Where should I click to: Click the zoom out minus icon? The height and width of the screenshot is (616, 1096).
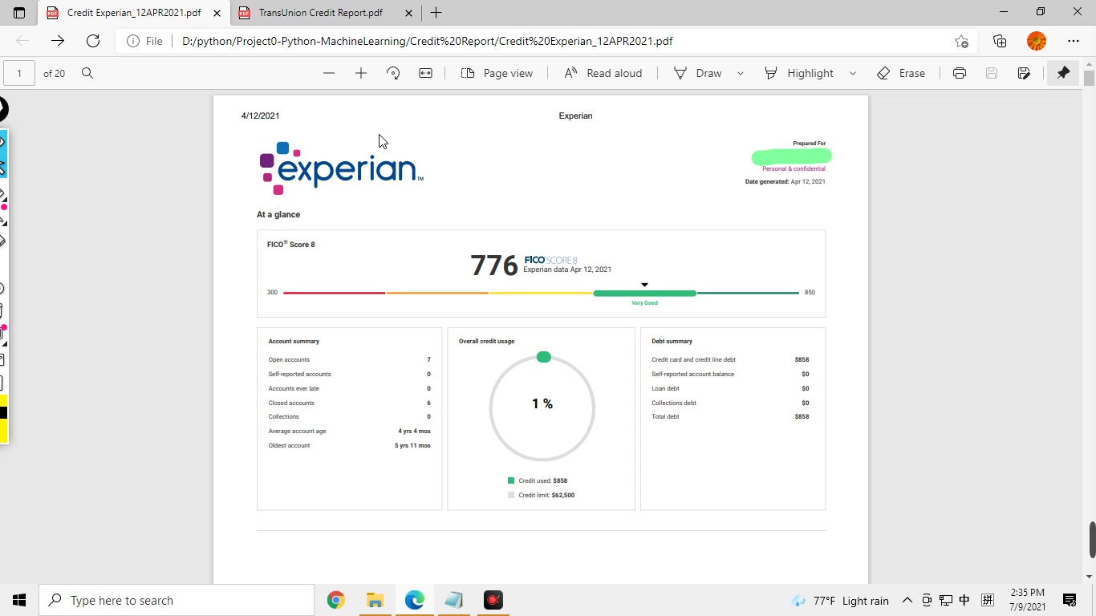tap(329, 73)
